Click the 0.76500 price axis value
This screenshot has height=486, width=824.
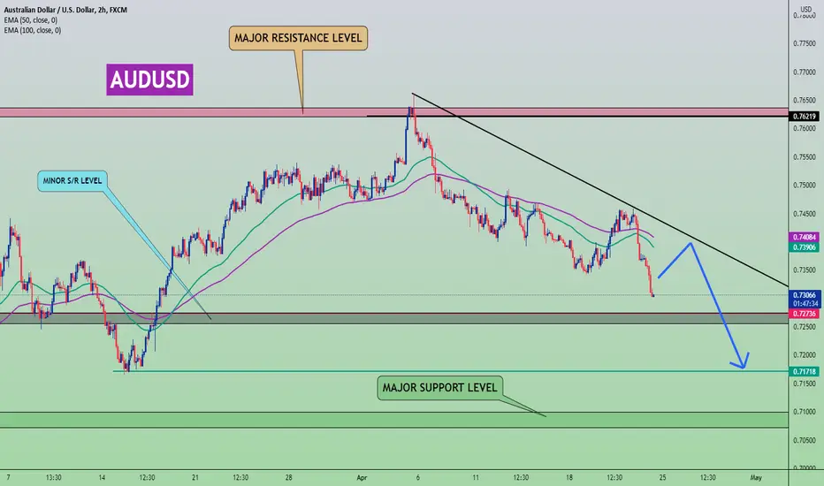pos(804,100)
